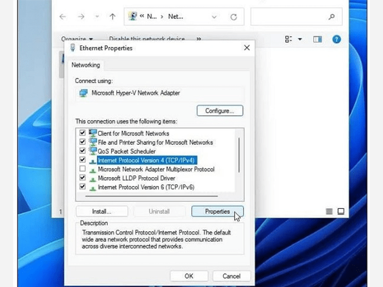Select Client for Microsoft Networks row
383x287 pixels.
134,133
